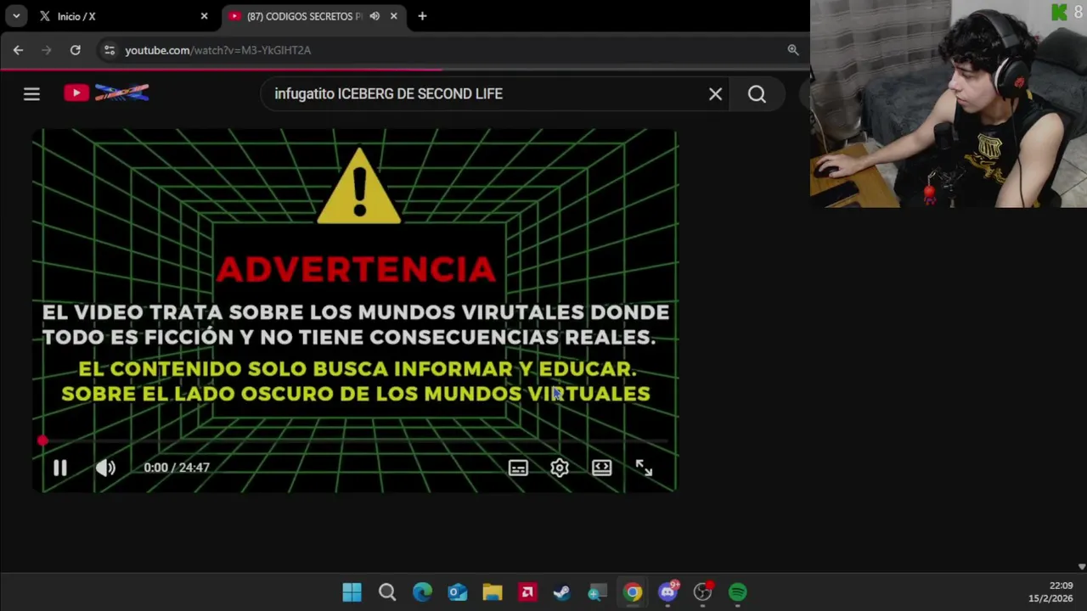Reload the YouTube page

[x=76, y=50]
